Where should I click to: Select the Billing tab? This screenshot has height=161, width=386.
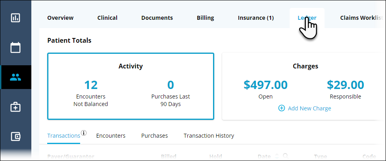(205, 18)
